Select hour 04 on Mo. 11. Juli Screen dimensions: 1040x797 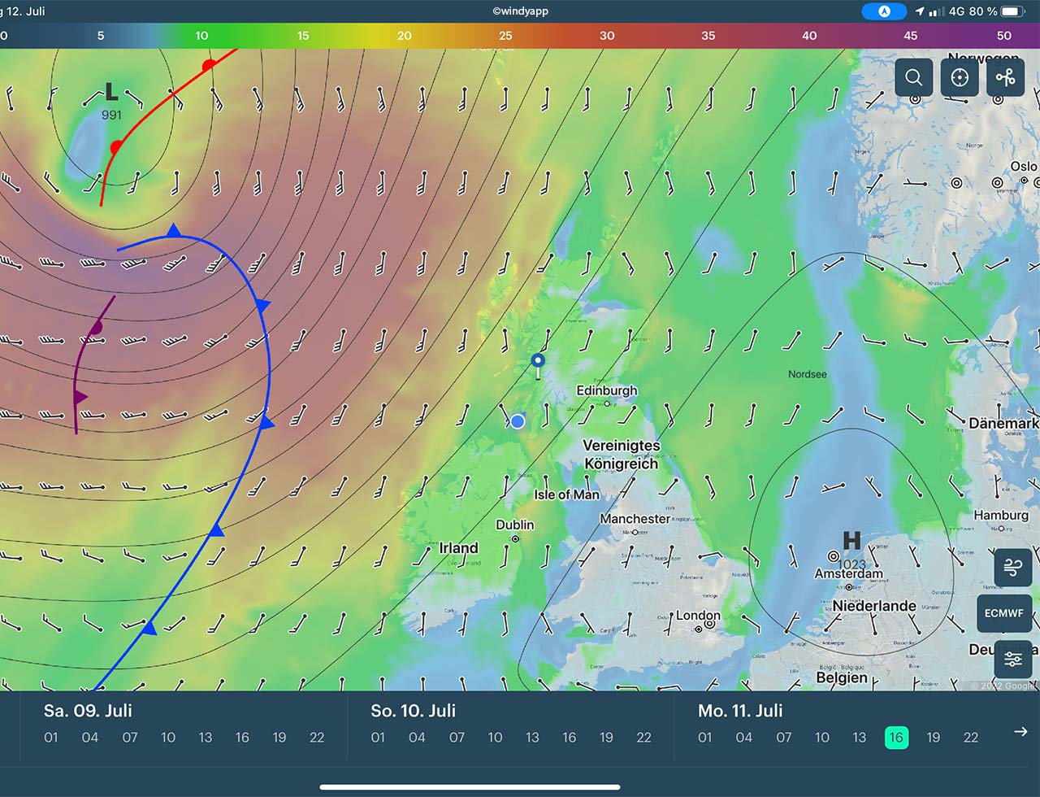click(x=744, y=738)
